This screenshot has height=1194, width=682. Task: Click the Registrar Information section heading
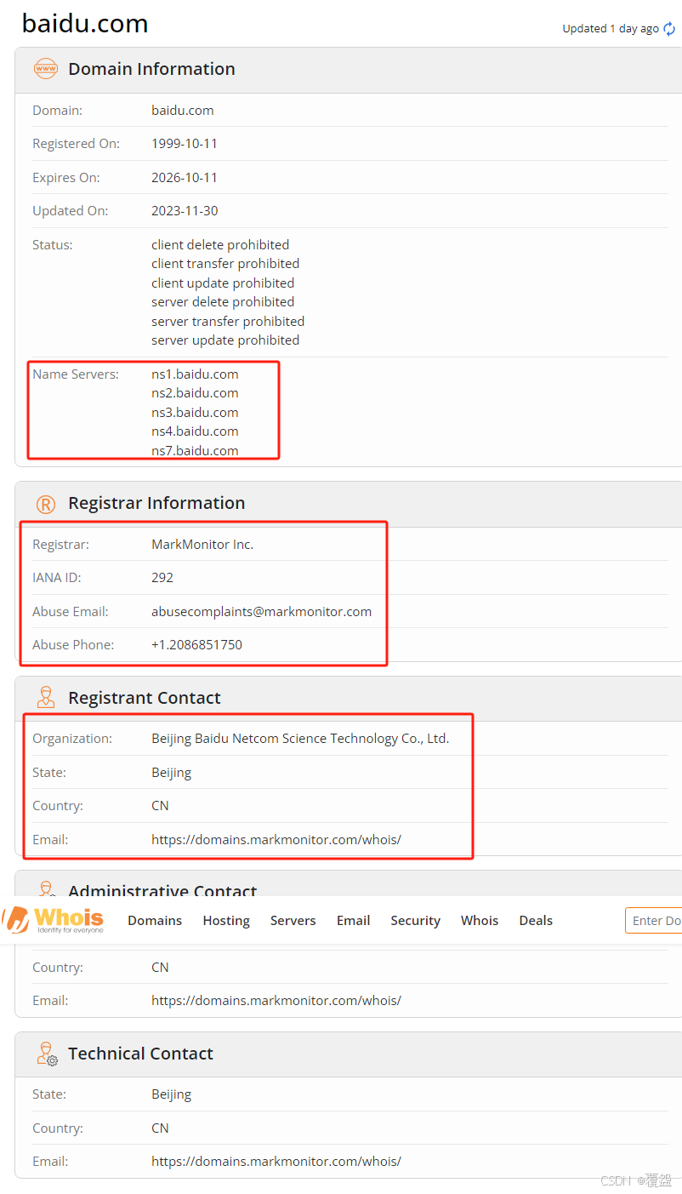tap(156, 503)
